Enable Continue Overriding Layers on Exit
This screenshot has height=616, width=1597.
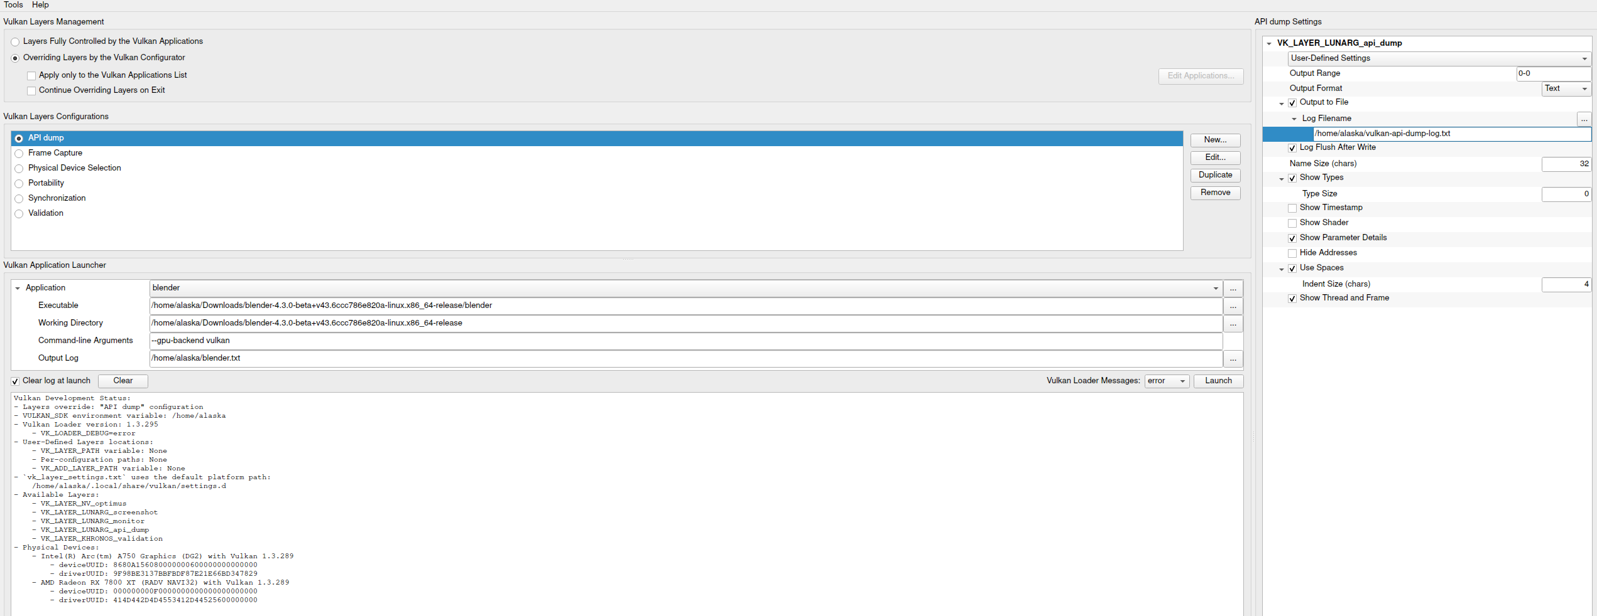[31, 91]
